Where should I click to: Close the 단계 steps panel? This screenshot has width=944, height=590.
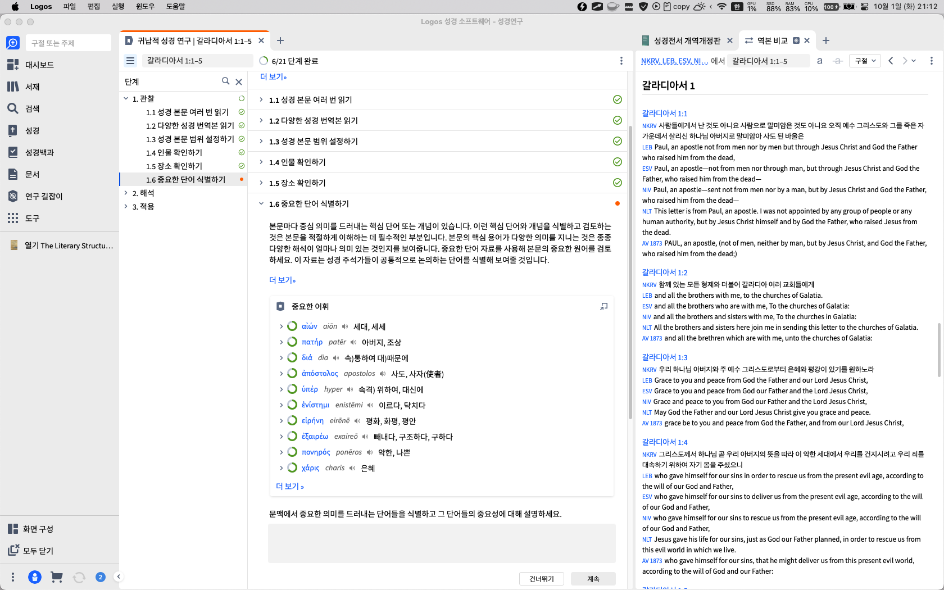tap(239, 81)
